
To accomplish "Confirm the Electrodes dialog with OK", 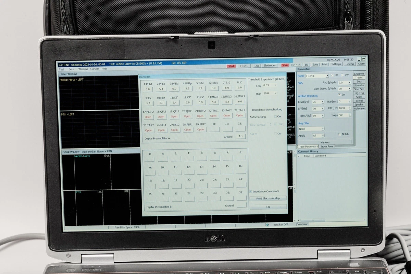I will 268,207.
